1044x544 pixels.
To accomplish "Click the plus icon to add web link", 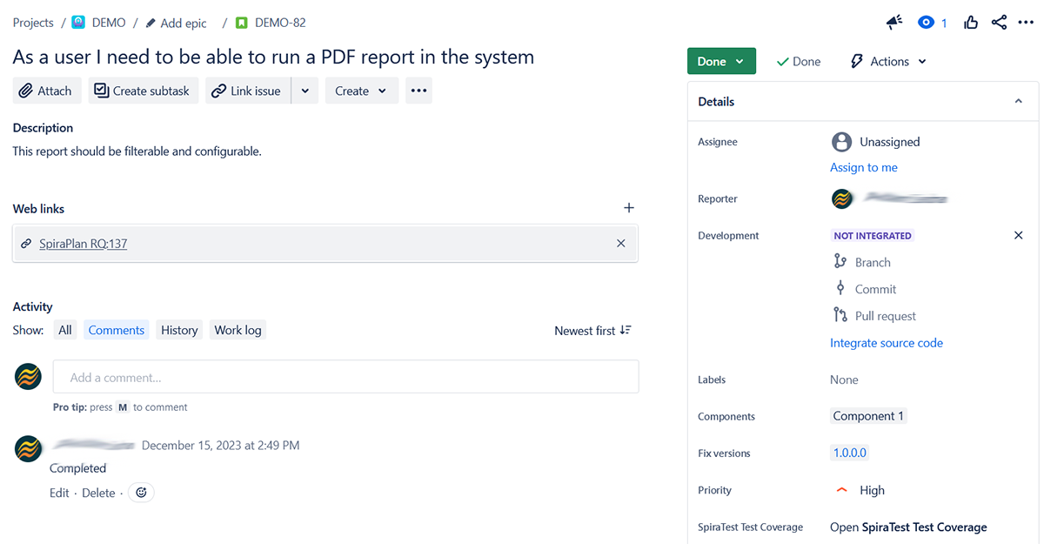I will click(629, 208).
